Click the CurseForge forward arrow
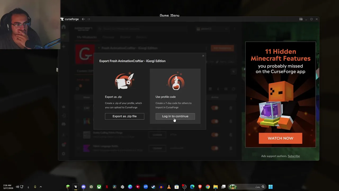This screenshot has height=191, width=339. [x=89, y=19]
